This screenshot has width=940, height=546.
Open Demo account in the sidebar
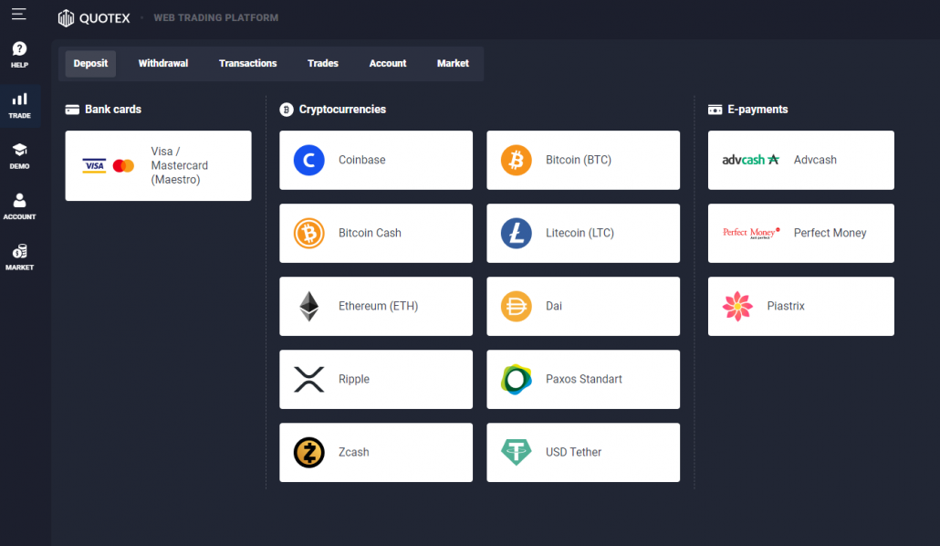pos(19,156)
